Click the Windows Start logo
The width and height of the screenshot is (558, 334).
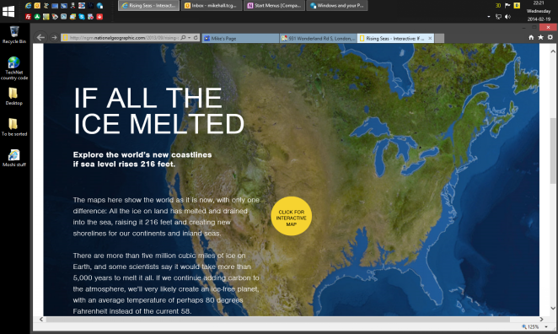point(8,12)
